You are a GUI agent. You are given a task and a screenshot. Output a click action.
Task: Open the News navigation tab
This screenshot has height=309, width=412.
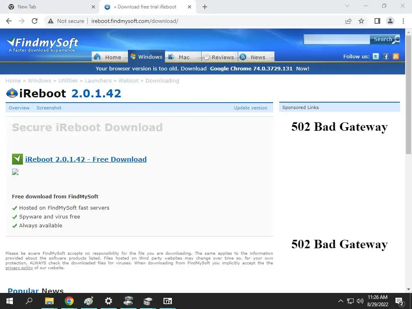point(256,57)
